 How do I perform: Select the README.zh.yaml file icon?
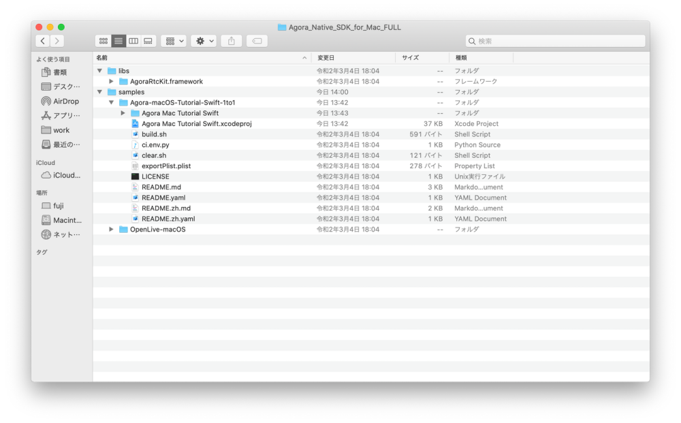coord(135,219)
